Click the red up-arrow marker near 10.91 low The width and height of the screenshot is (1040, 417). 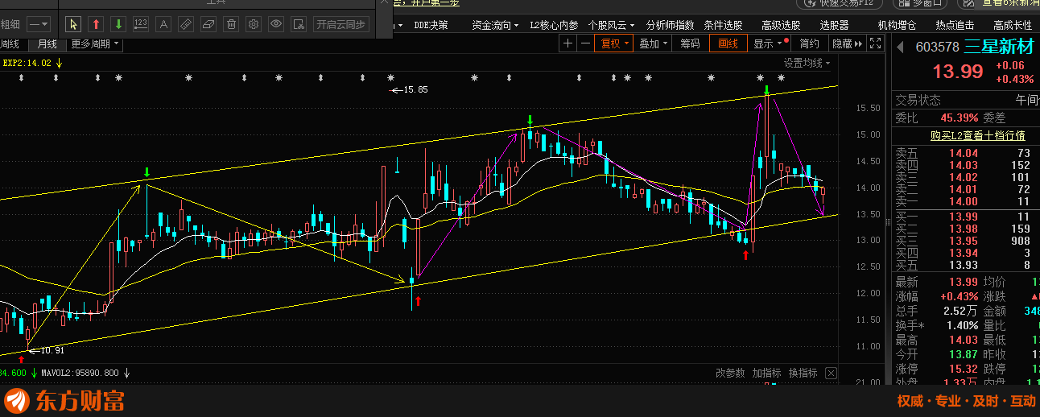click(22, 359)
